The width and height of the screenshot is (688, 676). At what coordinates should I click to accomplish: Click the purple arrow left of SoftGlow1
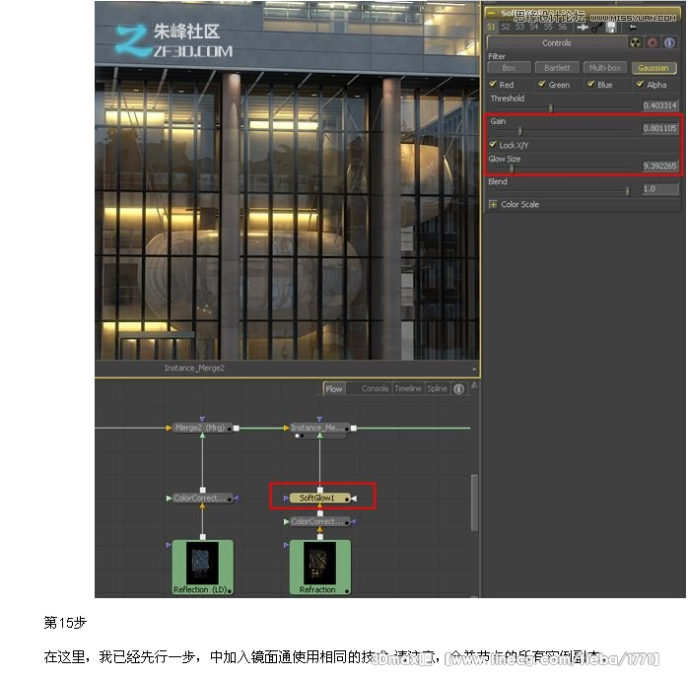[x=286, y=499]
